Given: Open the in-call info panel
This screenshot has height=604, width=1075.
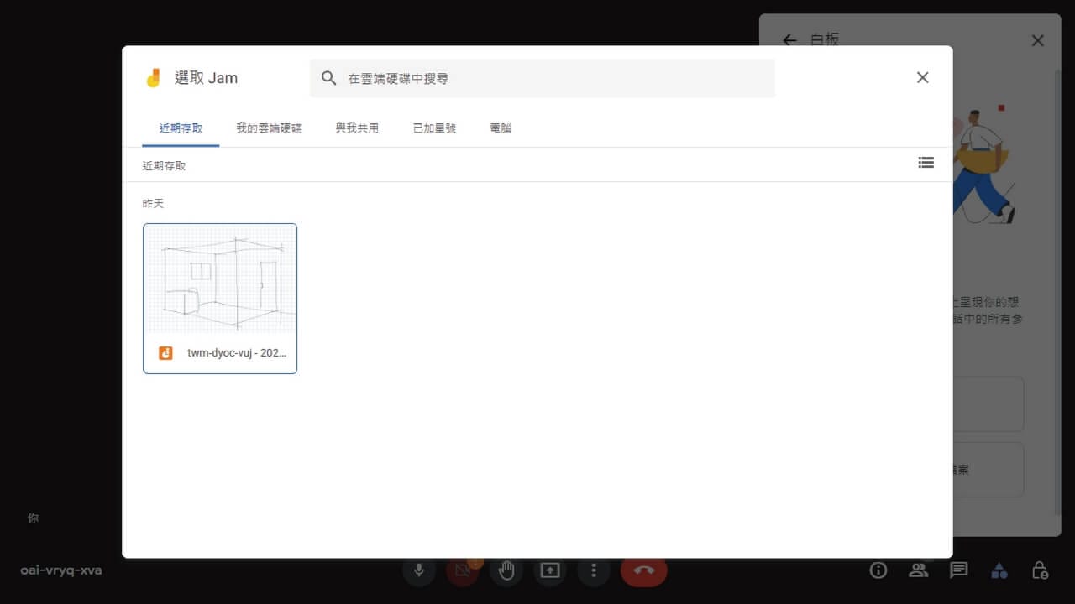Looking at the screenshot, I should pos(878,570).
